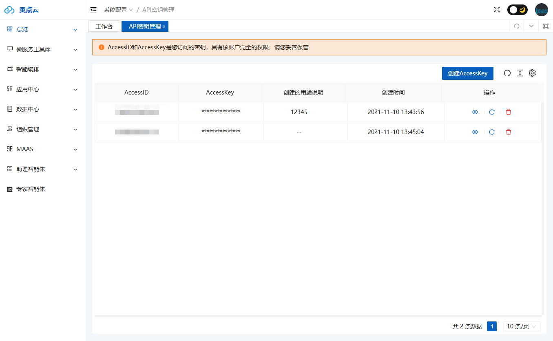This screenshot has width=553, height=341.
Task: Reveal the AccessKey for the 12345 row
Action: 475,112
